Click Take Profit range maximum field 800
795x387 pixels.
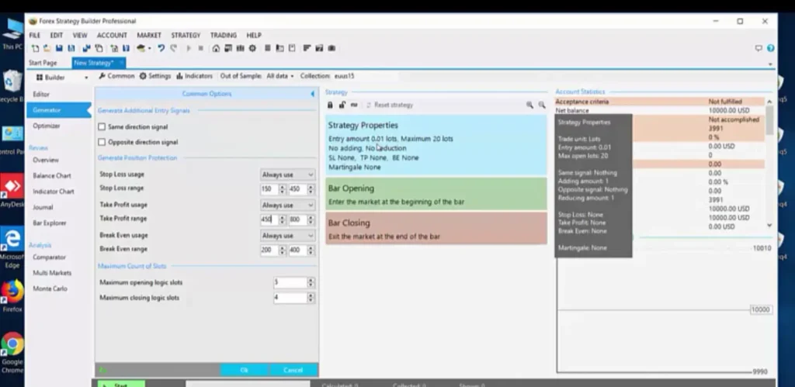point(297,219)
